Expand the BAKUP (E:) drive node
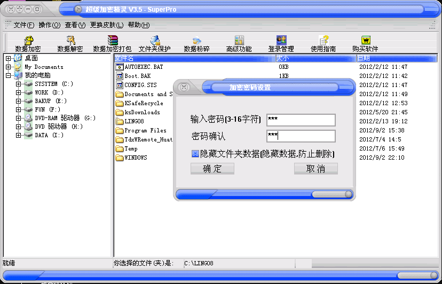The height and width of the screenshot is (284, 442). (x=18, y=101)
